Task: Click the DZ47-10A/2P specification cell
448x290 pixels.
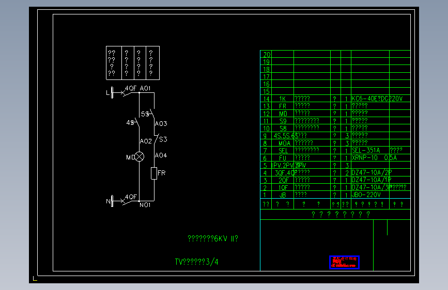Action: click(372, 173)
